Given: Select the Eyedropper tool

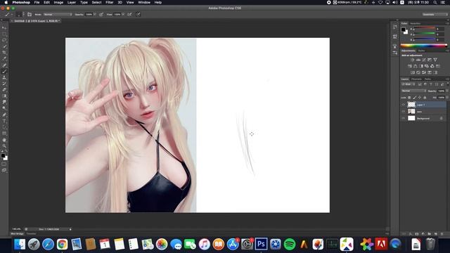Looking at the screenshot, I should pos(4,59).
